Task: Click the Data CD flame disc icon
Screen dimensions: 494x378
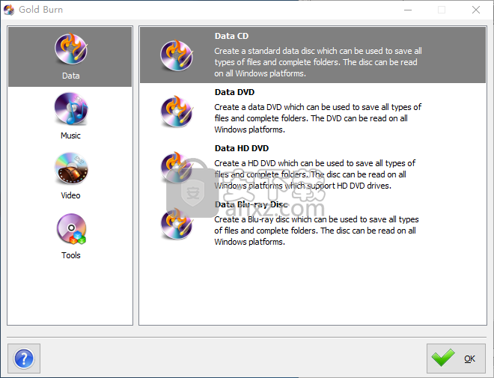Action: 177,55
